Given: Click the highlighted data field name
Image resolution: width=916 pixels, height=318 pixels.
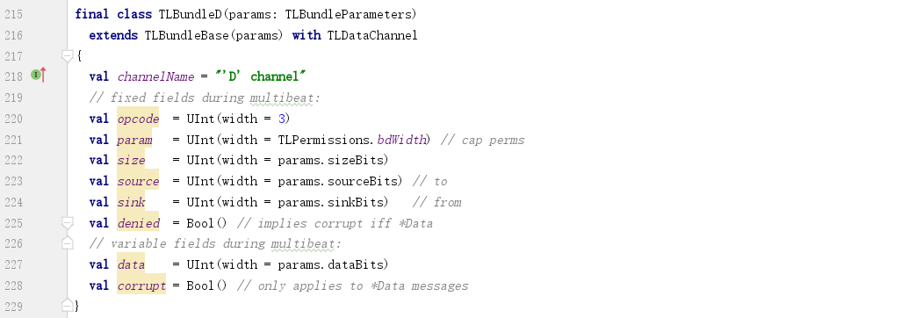Looking at the screenshot, I should point(131,264).
